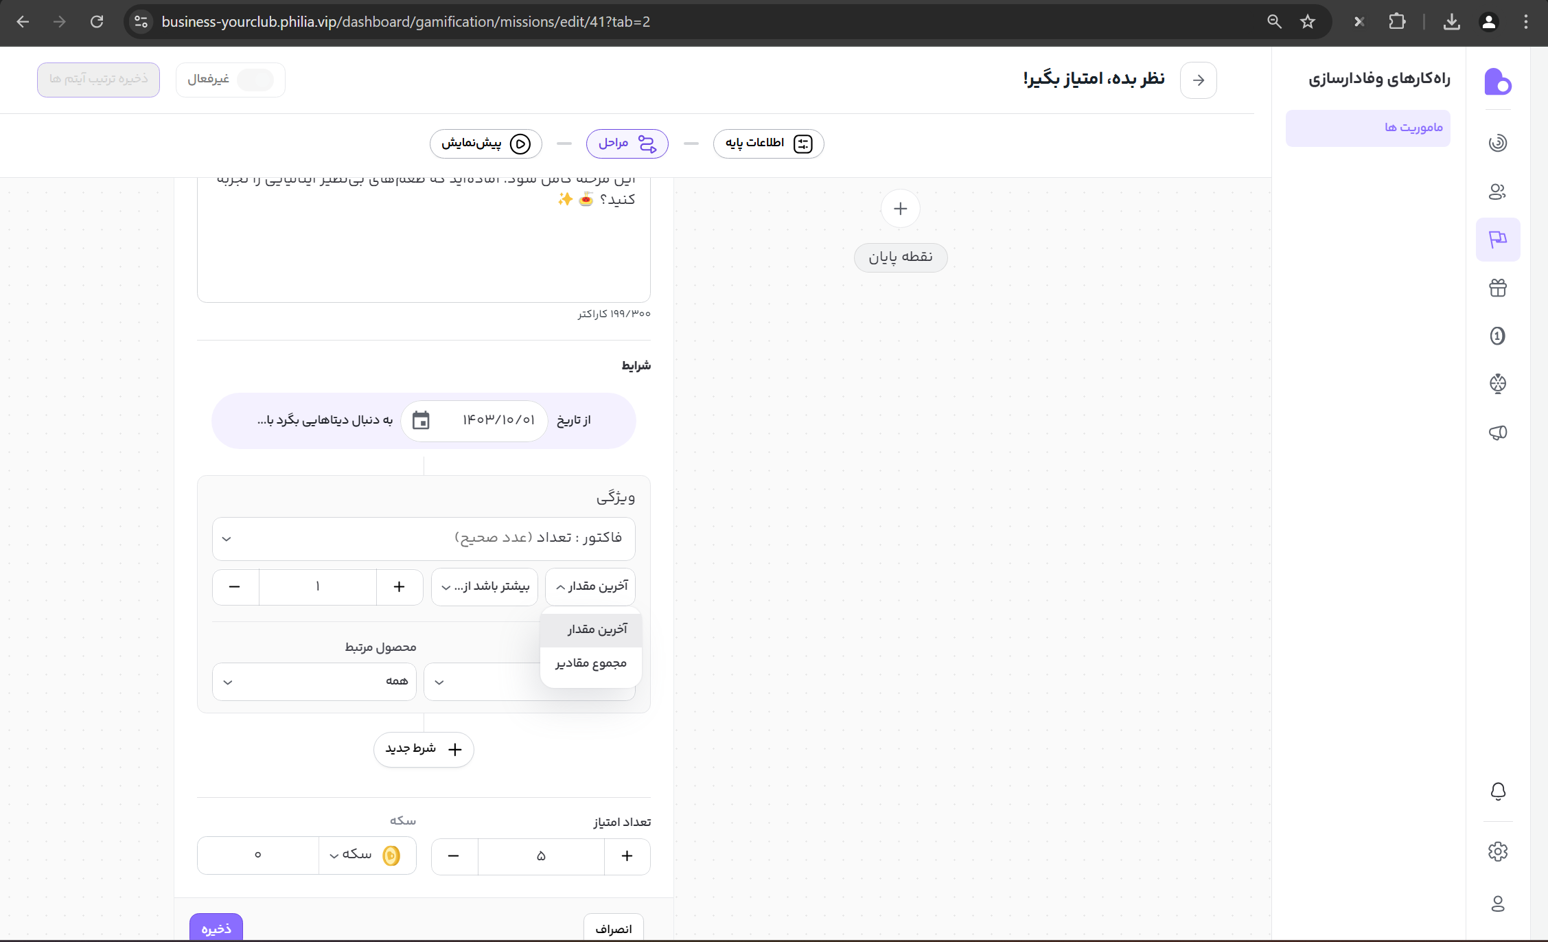This screenshot has height=942, width=1548.
Task: Open the بیشتر باشد از comparison dropdown
Action: 484,586
